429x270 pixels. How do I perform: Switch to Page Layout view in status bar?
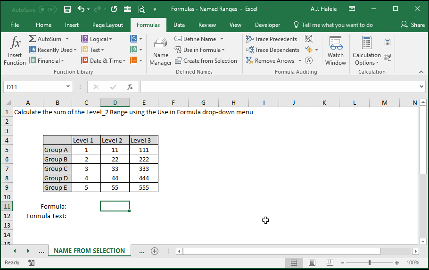(312, 263)
